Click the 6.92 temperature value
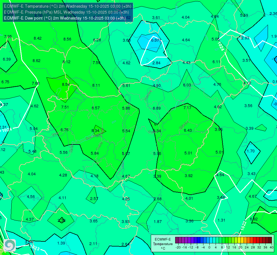This screenshot has height=255, width=277. point(254,219)
